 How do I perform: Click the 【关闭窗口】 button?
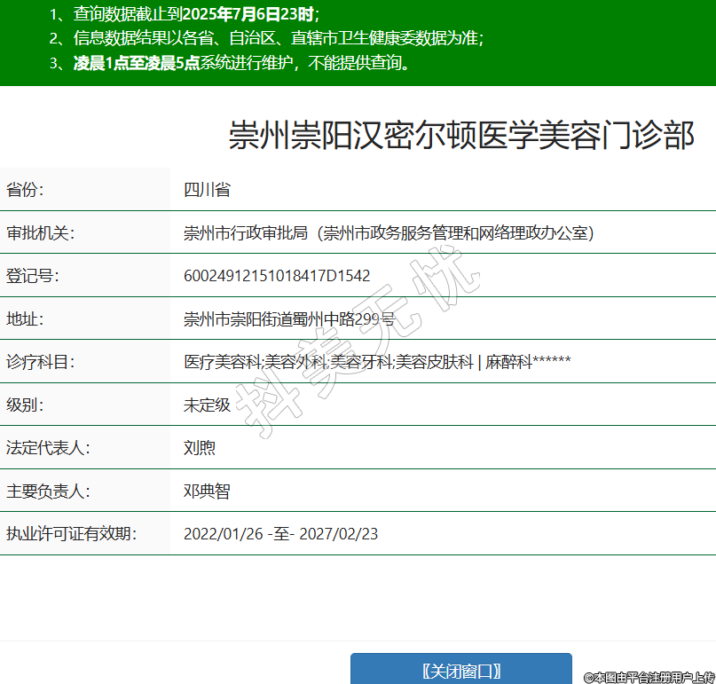[460, 670]
